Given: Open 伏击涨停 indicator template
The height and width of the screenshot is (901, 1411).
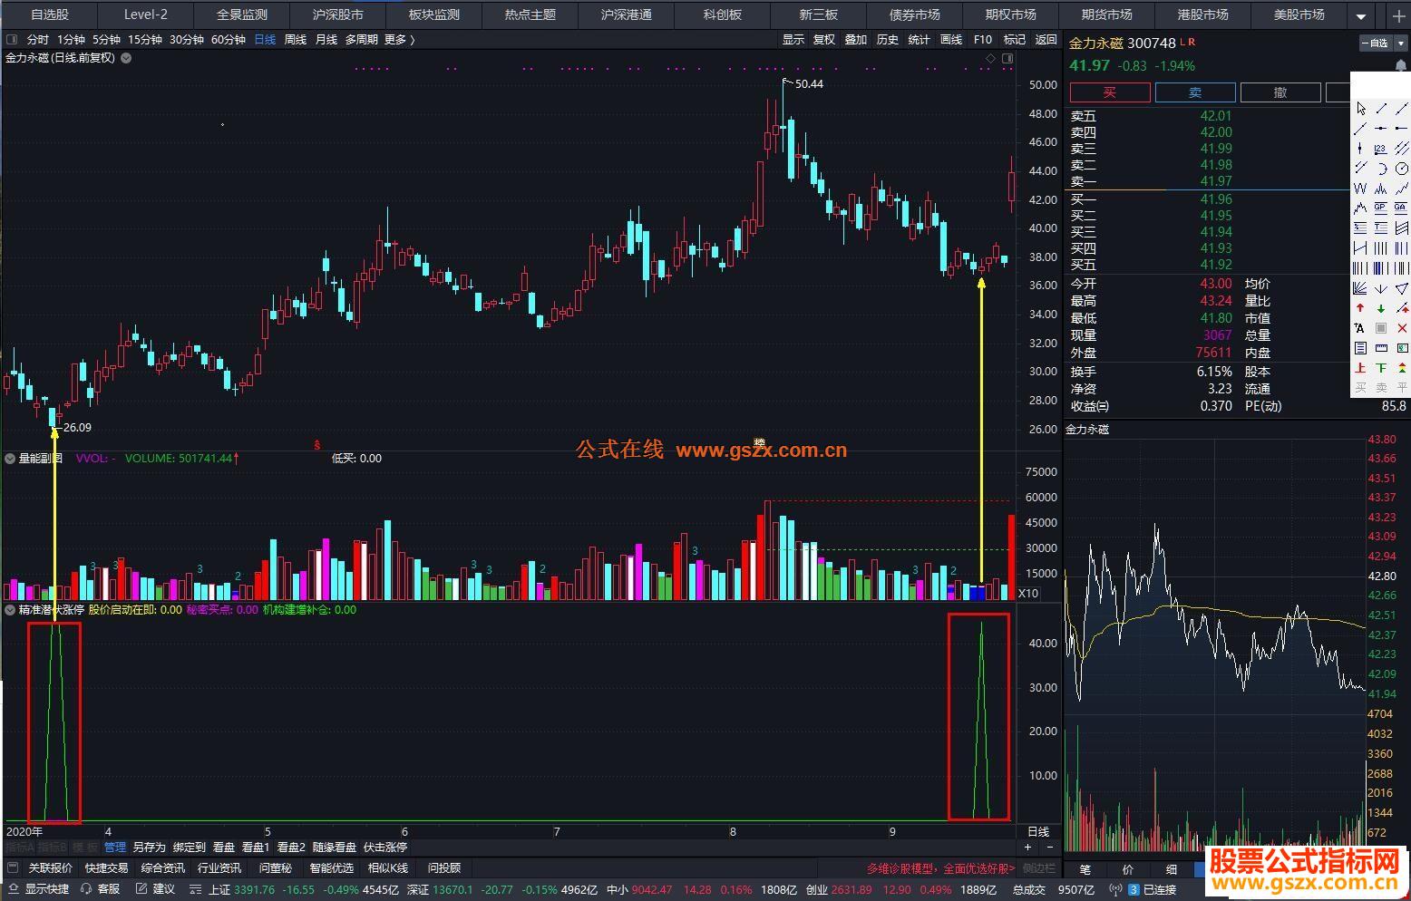Looking at the screenshot, I should click(x=385, y=848).
